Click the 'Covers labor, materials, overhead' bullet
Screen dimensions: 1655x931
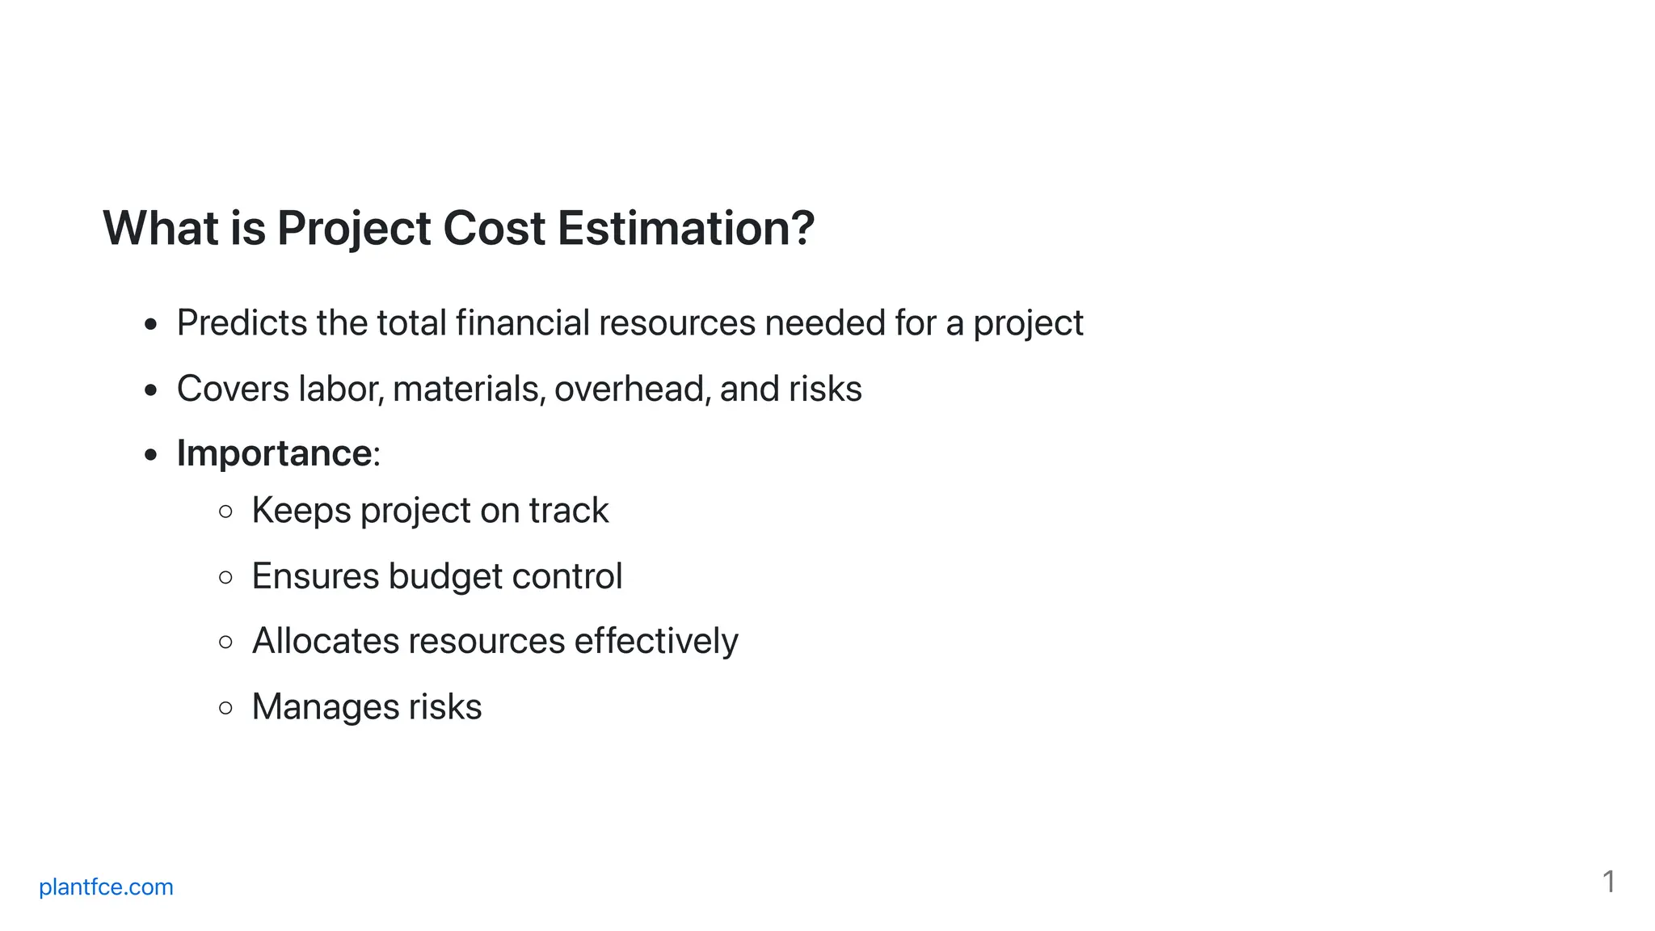(x=519, y=389)
